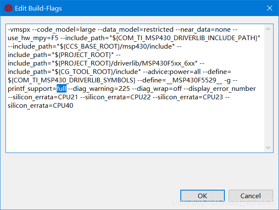Click OK to confirm build flags
This screenshot has height=210, width=279.
point(202,196)
